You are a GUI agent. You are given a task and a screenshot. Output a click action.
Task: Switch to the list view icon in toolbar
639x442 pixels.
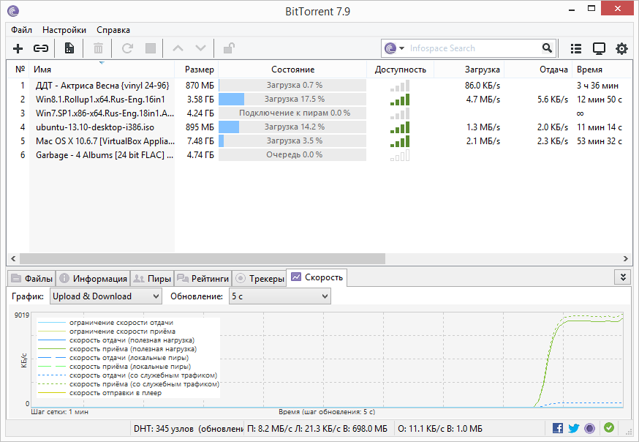[576, 48]
